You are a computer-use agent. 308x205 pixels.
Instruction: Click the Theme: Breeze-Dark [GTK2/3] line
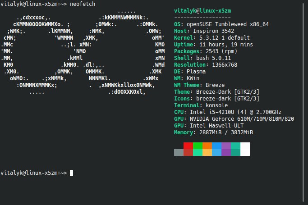(216, 92)
